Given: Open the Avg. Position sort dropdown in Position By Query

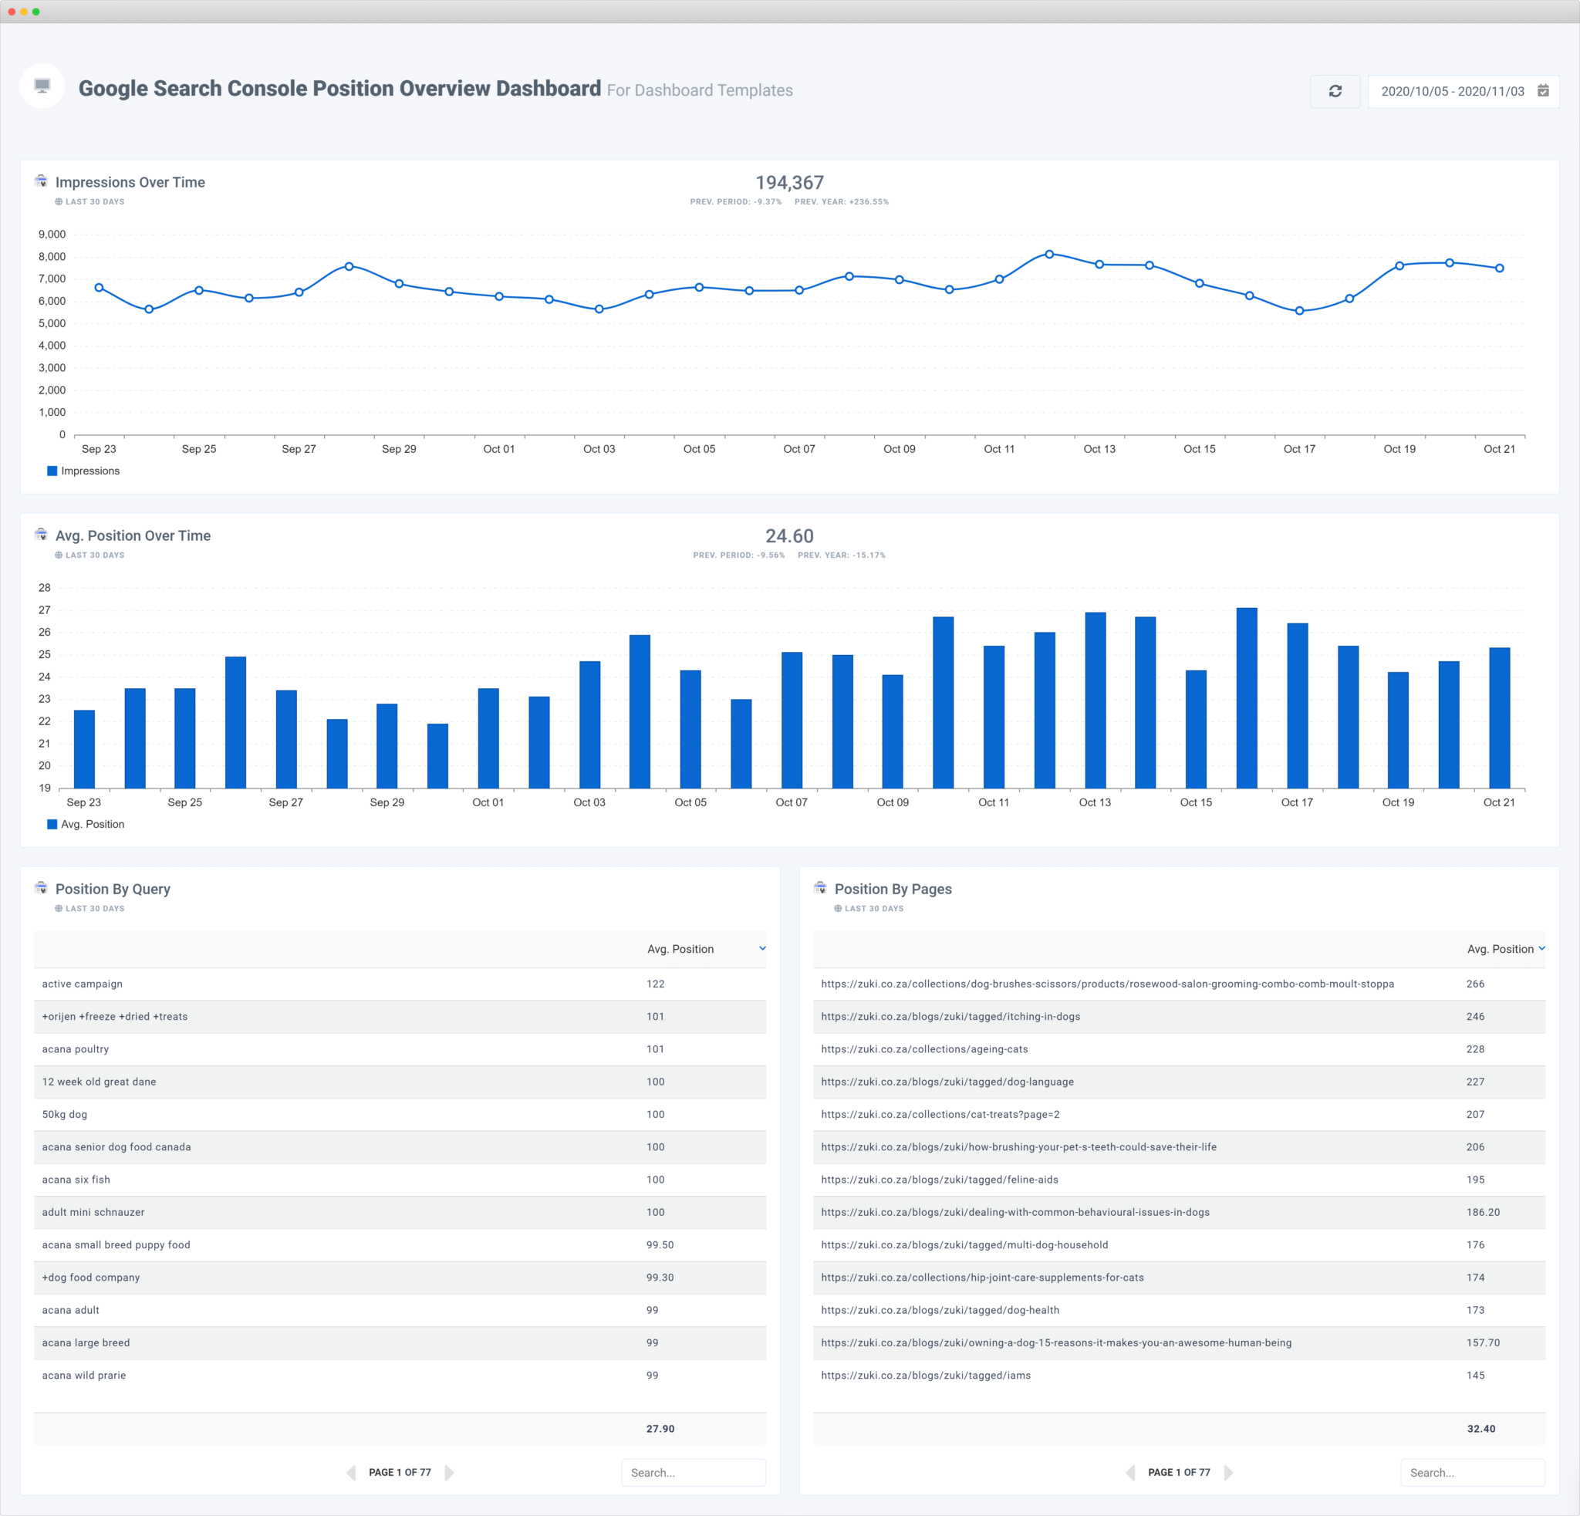Looking at the screenshot, I should point(762,949).
